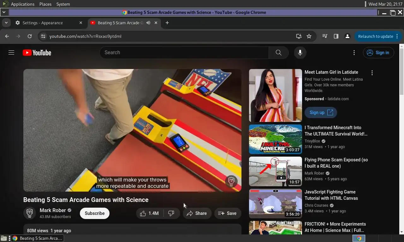Share the video
The height and width of the screenshot is (242, 404).
point(197,213)
